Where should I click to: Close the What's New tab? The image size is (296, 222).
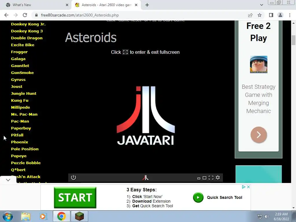[x=67, y=5]
